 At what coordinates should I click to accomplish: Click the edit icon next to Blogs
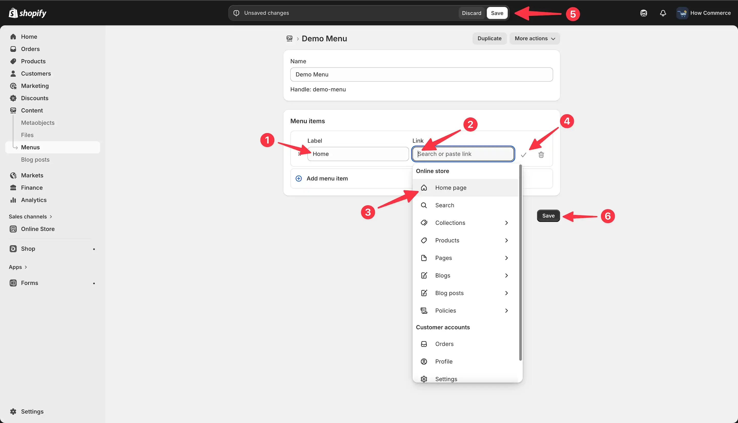click(x=424, y=276)
